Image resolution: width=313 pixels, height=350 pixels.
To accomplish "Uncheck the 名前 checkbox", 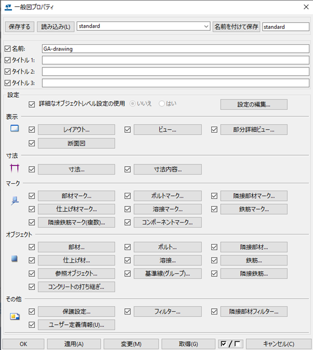I will point(7,49).
